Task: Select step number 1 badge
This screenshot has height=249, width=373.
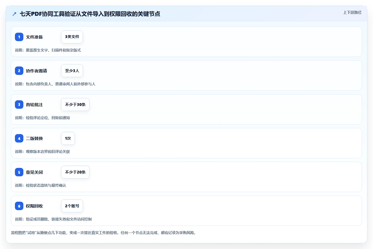Action: click(19, 37)
